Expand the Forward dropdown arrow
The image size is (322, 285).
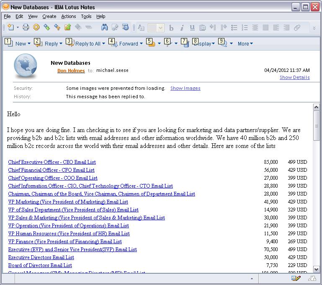click(x=141, y=43)
